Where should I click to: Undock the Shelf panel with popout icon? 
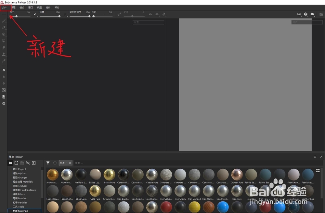pyautogui.click(x=315, y=157)
